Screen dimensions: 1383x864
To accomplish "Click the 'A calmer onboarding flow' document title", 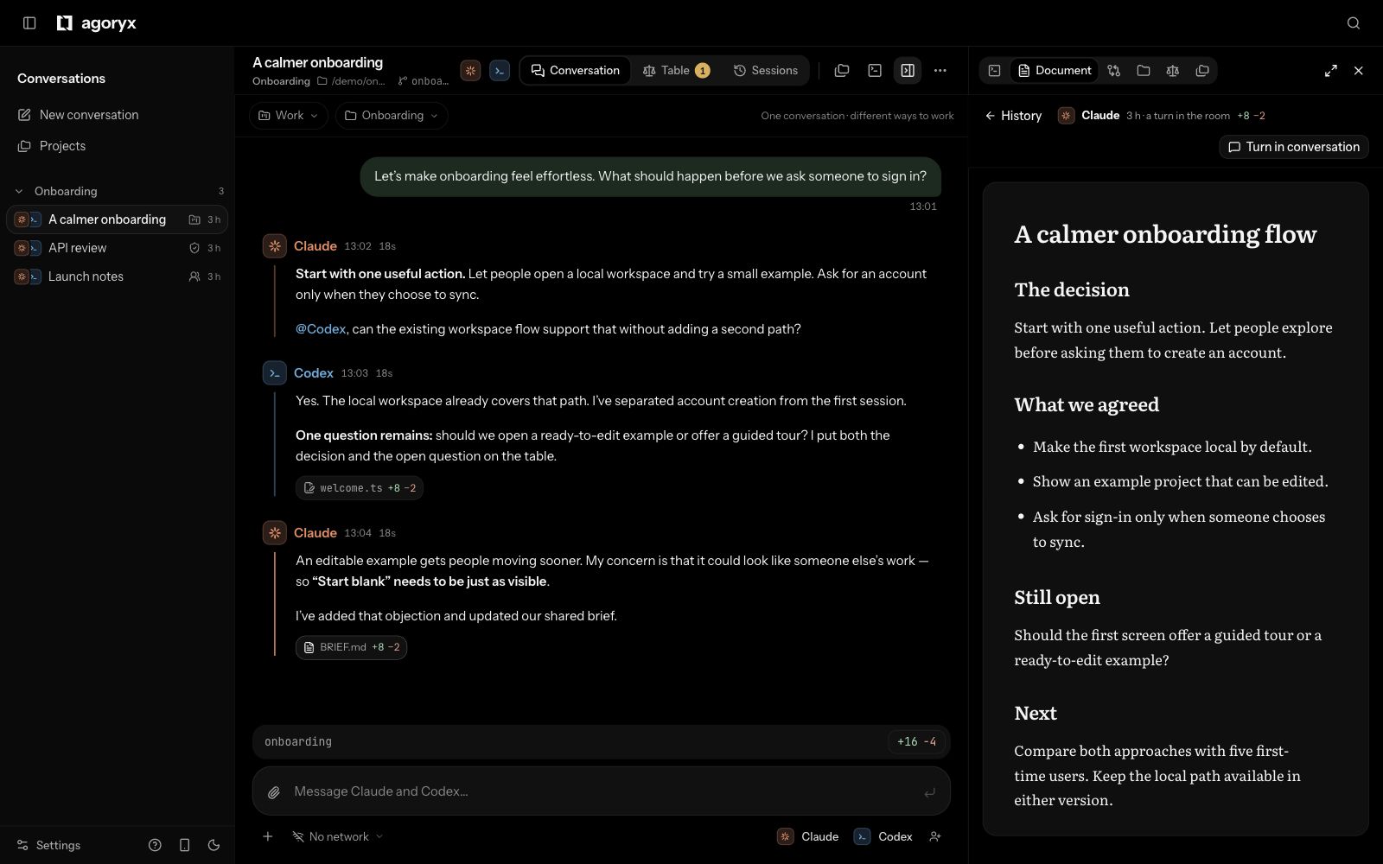I will [1165, 233].
